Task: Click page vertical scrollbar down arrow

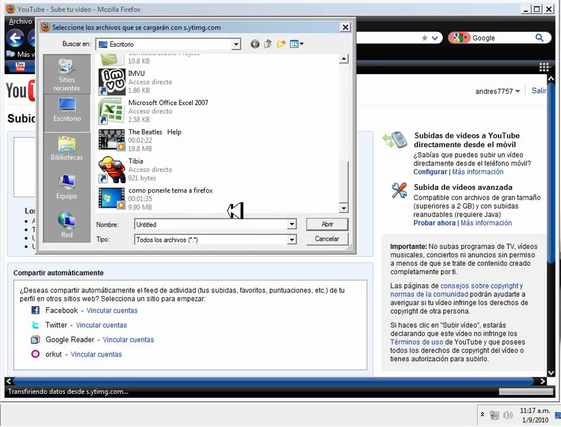Action: coord(551,372)
